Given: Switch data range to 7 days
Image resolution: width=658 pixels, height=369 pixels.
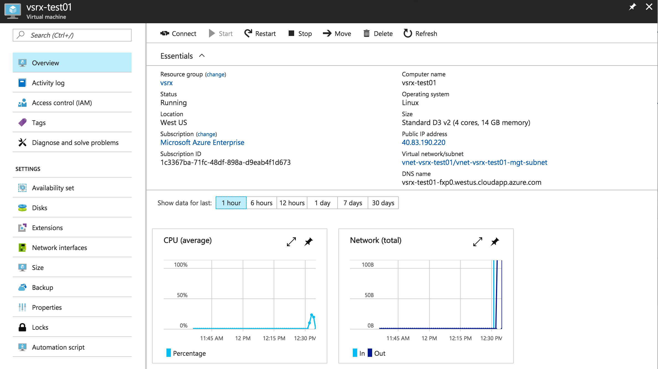Looking at the screenshot, I should pyautogui.click(x=352, y=203).
